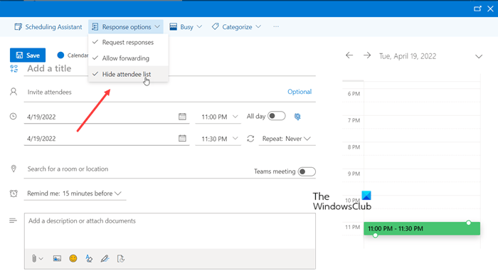This screenshot has height=276, width=498.
Task: Open the Scheduling Assistant
Action: point(48,27)
